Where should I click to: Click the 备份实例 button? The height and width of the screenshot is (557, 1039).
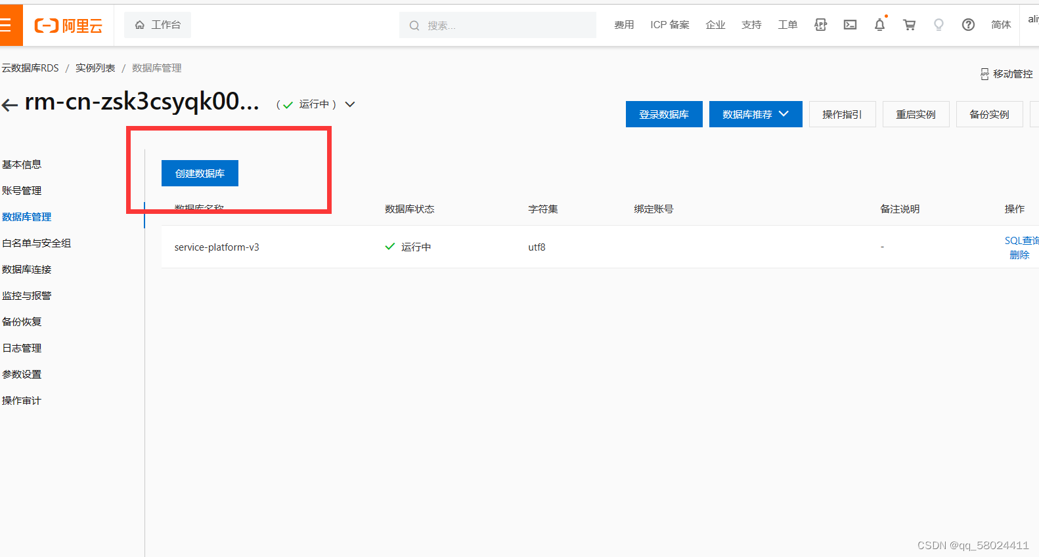pyautogui.click(x=989, y=114)
